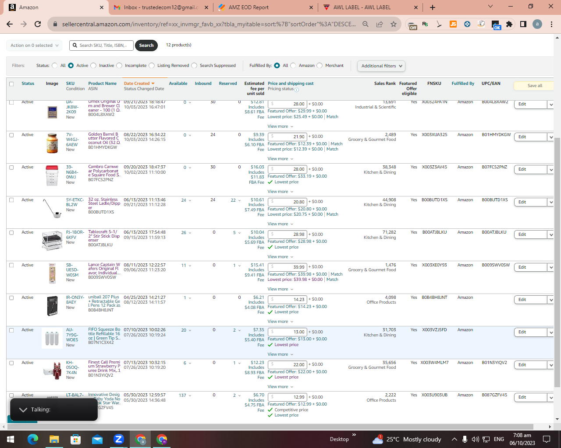
Task: Click the JS extension icon
Action: pyautogui.click(x=453, y=24)
